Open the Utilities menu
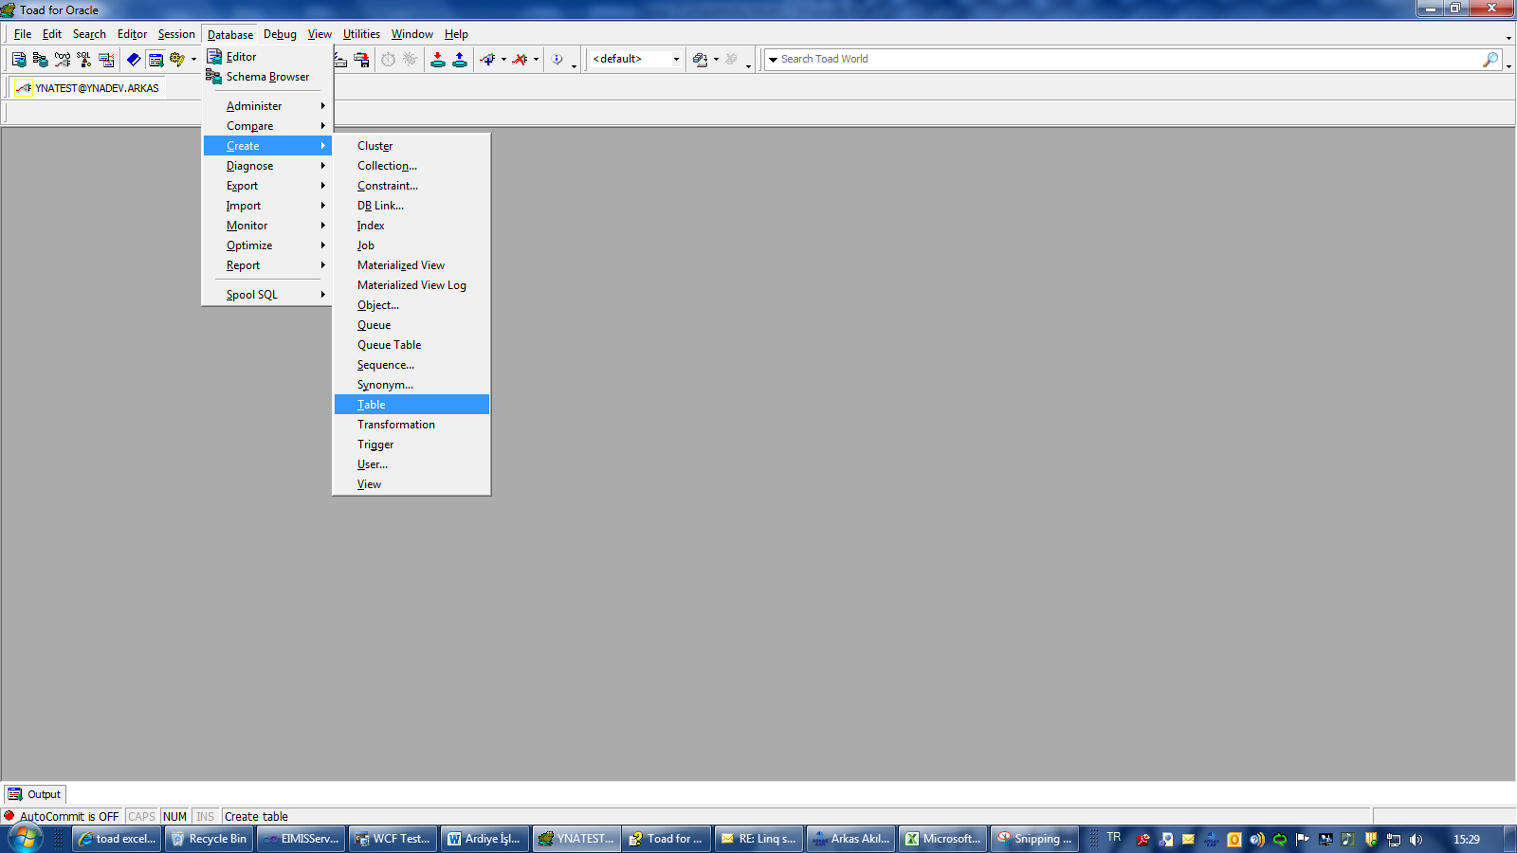Screen dimensions: 1517x853 (x=361, y=34)
